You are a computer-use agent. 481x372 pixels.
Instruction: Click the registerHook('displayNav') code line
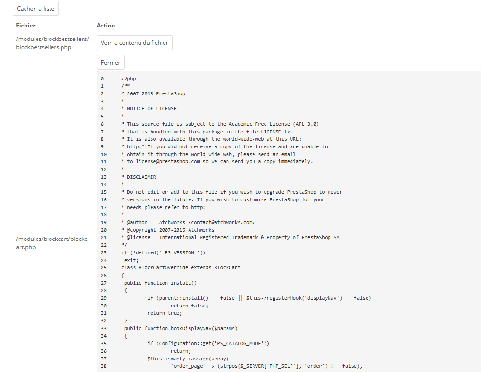click(x=259, y=298)
